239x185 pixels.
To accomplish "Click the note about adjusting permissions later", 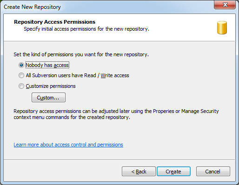I will click(116, 114).
